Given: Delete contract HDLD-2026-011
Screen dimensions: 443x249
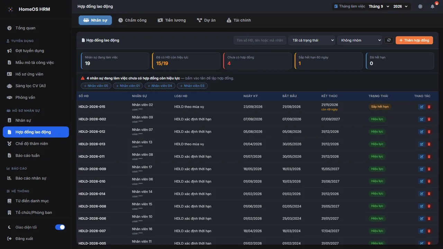Looking at the screenshot, I should click(x=429, y=157).
